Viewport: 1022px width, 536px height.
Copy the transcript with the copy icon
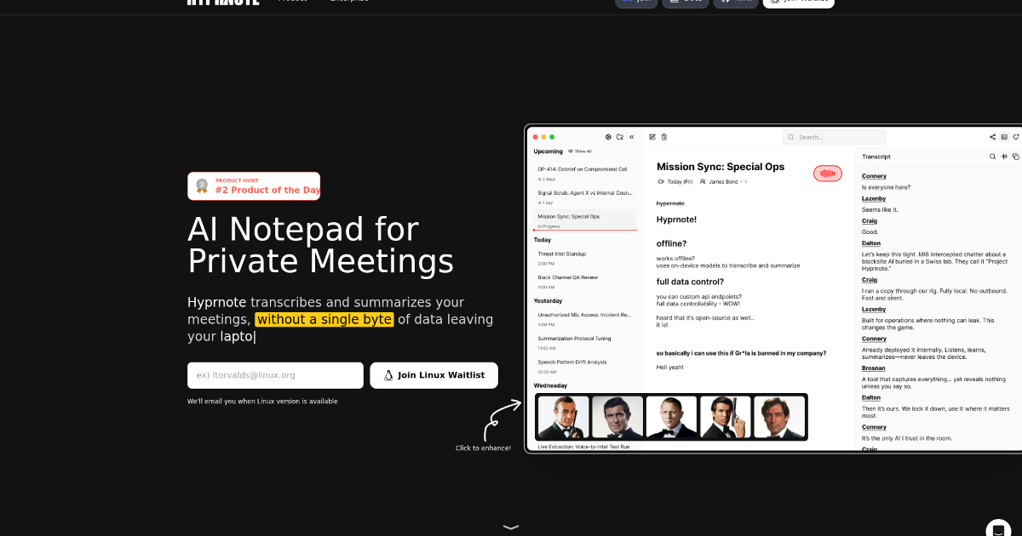pyautogui.click(x=1015, y=157)
